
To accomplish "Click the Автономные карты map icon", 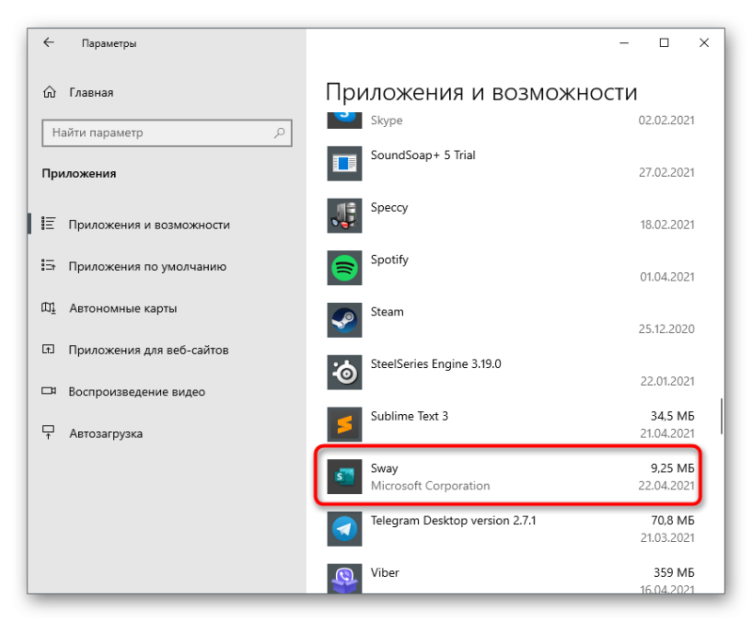I will tap(49, 308).
